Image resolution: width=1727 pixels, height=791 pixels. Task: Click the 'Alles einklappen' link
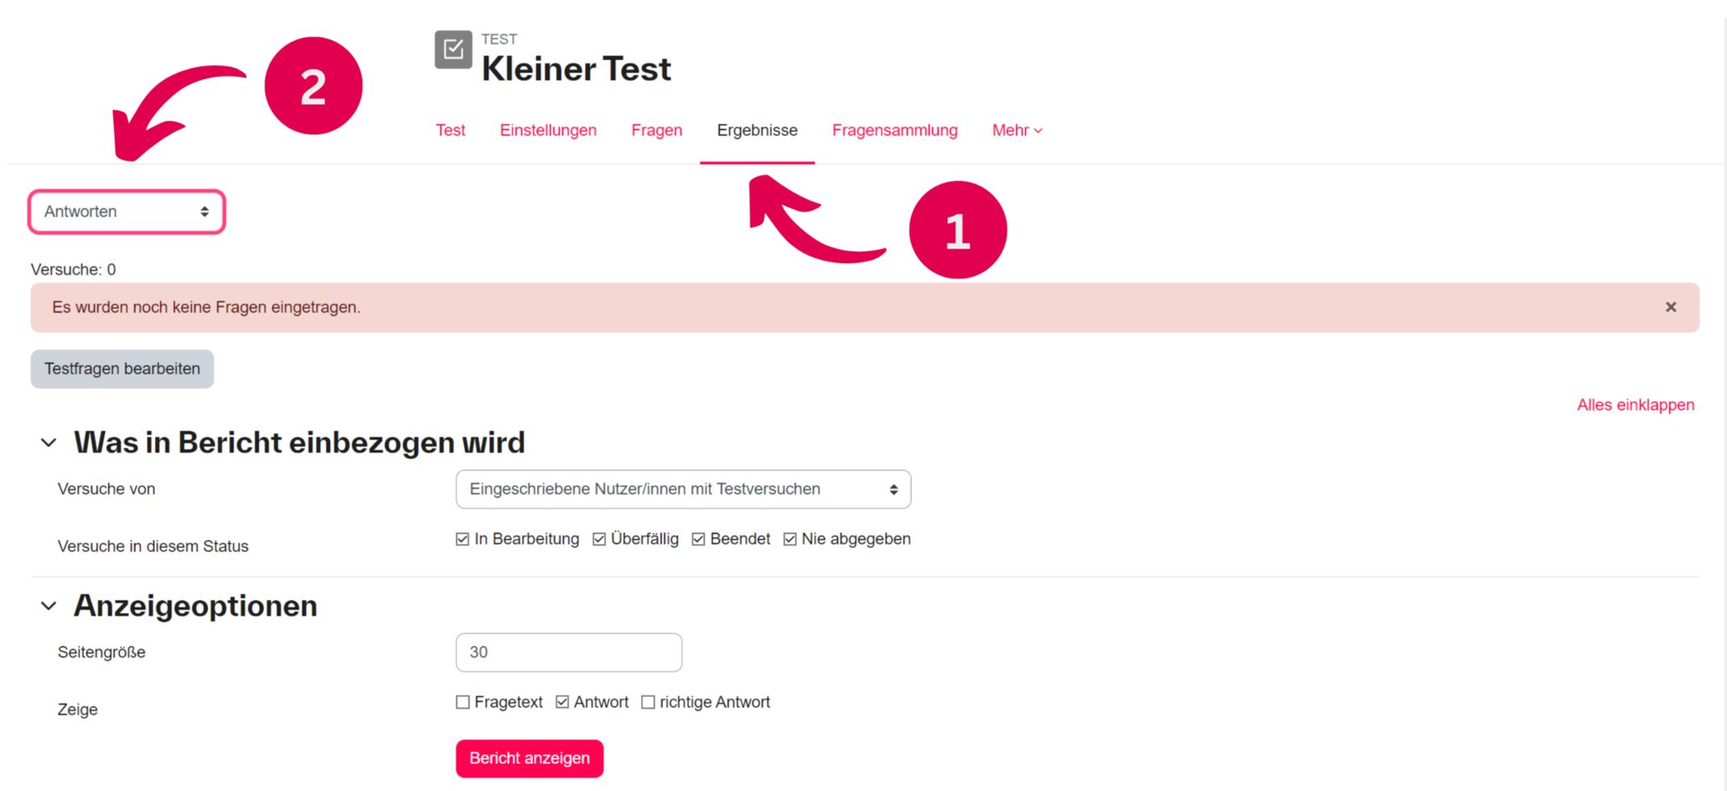1635,405
